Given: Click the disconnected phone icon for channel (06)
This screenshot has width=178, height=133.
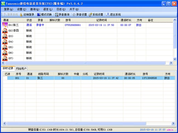Looking at the screenshot, I should tap(5, 53).
